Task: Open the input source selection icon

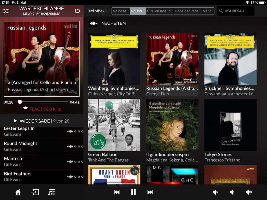Action: click(35, 192)
